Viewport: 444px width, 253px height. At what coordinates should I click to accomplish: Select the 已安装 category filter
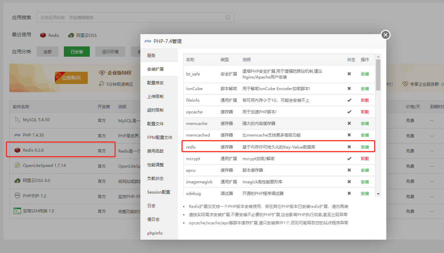[77, 52]
